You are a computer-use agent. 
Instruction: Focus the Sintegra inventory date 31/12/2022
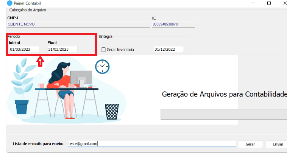pos(168,49)
